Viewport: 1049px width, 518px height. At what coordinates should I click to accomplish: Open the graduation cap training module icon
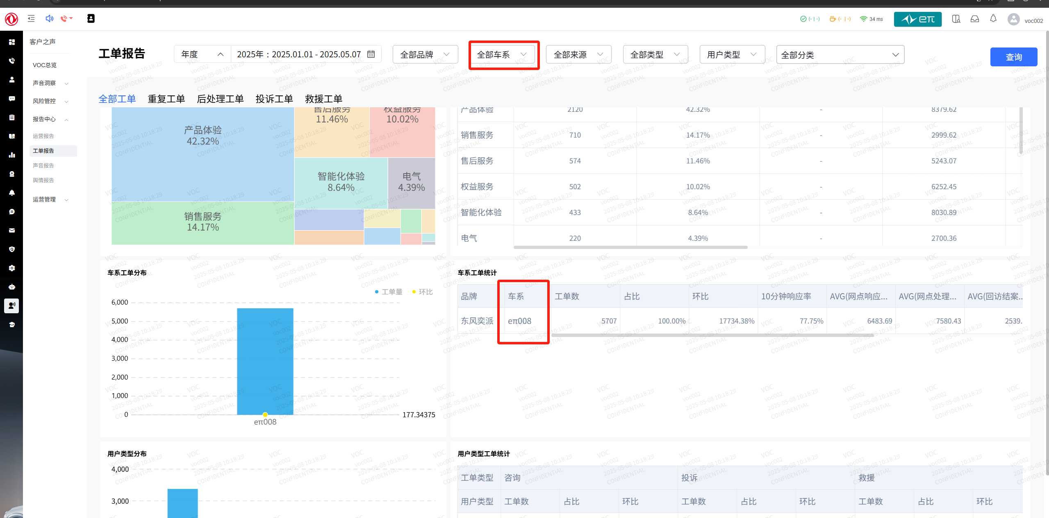point(12,325)
